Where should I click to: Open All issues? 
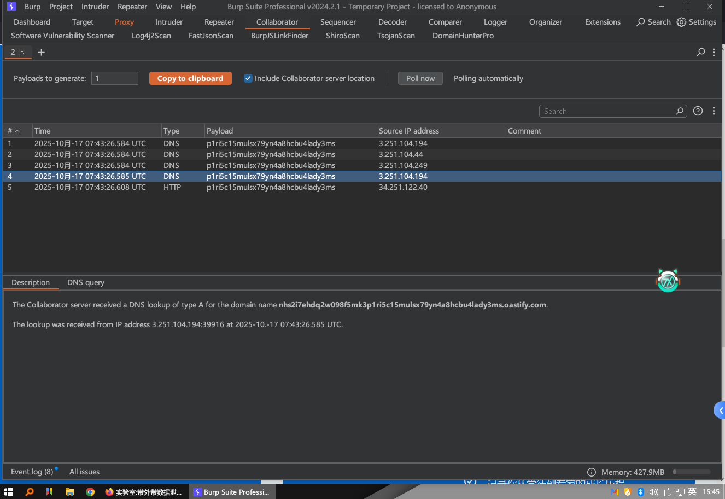point(85,472)
